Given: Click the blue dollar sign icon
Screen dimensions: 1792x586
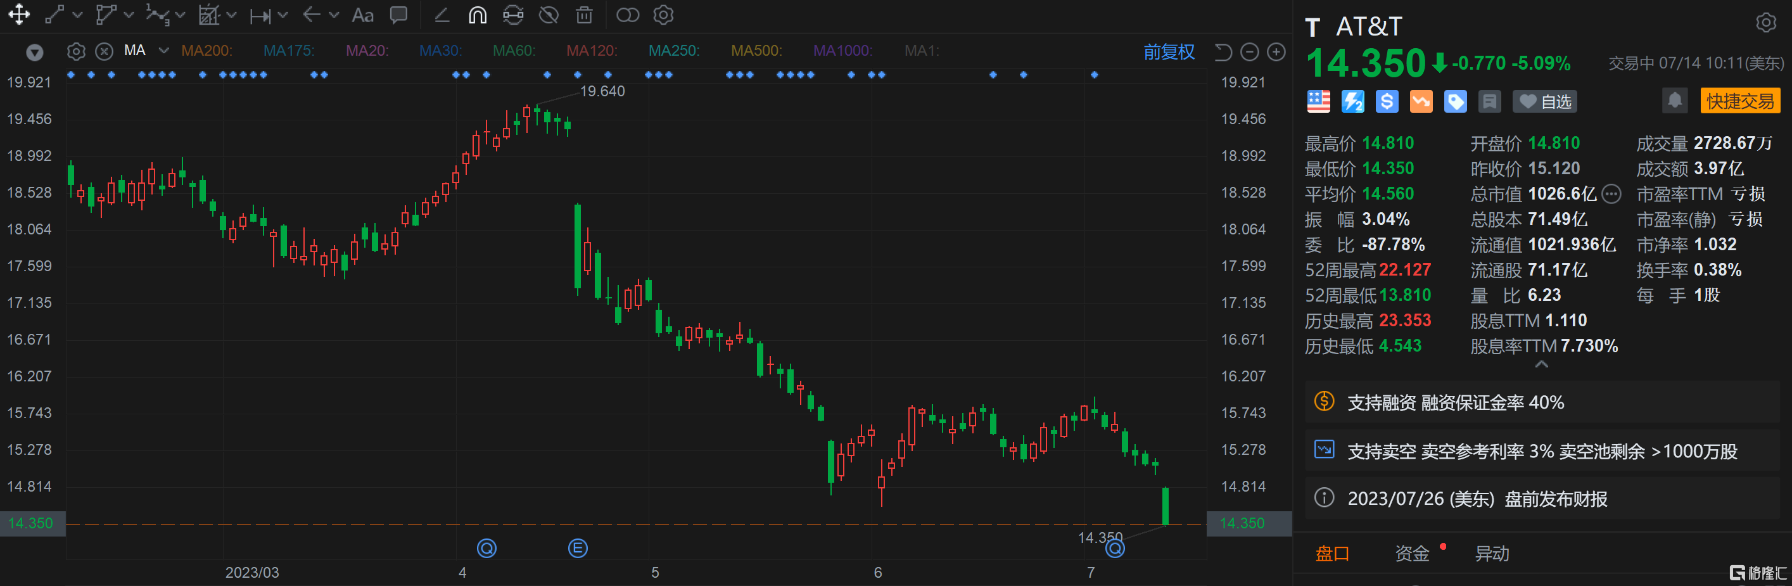Looking at the screenshot, I should [1387, 101].
